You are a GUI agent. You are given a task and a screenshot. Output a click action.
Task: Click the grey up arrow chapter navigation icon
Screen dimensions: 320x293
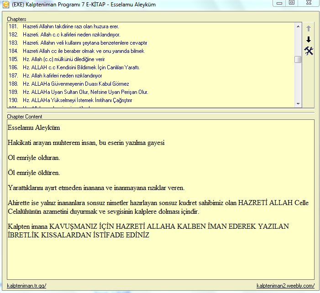(x=309, y=29)
